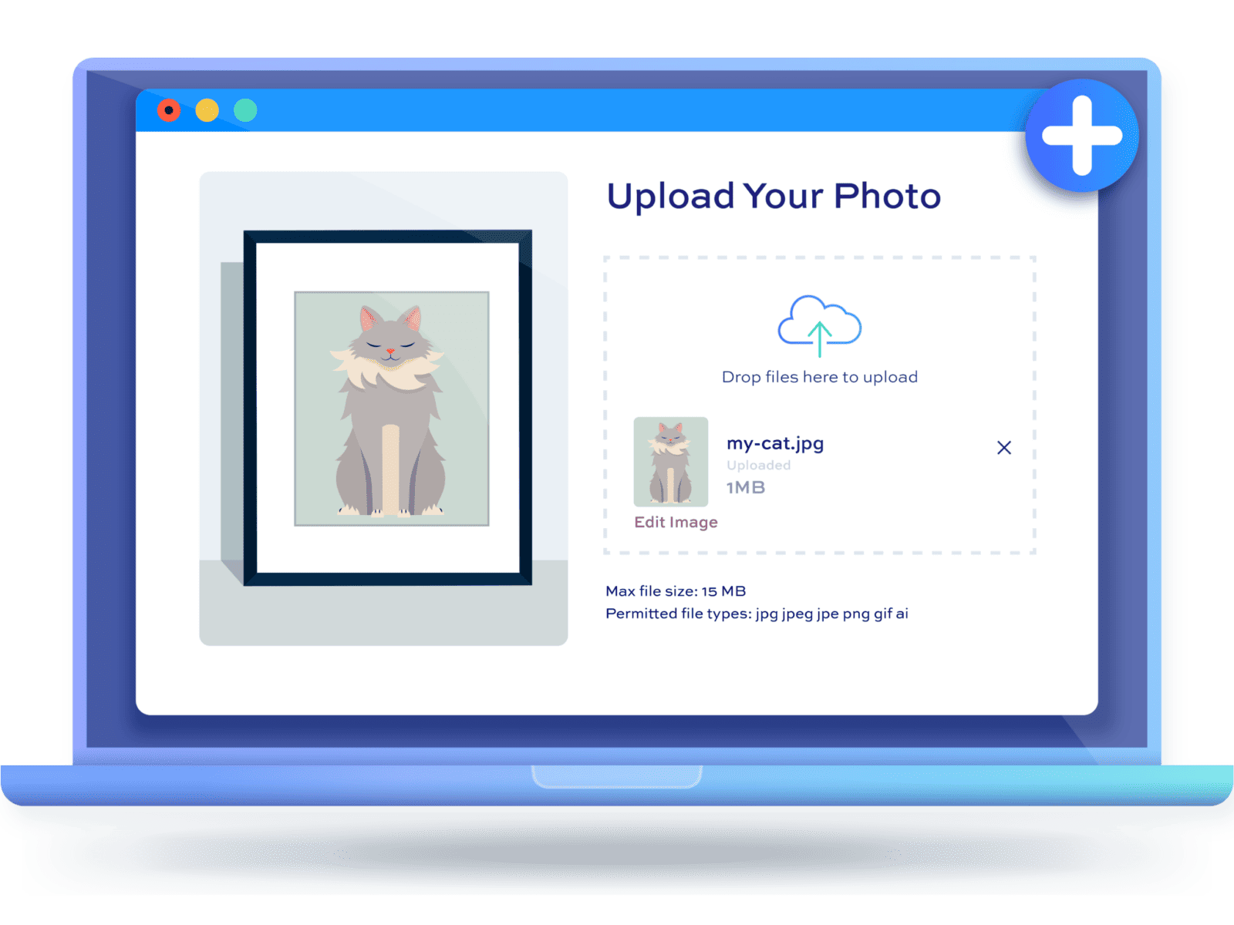
Task: Select the yellow browser window dot
Action: coord(207,110)
